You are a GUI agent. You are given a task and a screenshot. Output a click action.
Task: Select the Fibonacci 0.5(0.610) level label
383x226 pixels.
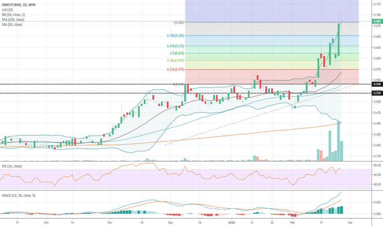177,53
